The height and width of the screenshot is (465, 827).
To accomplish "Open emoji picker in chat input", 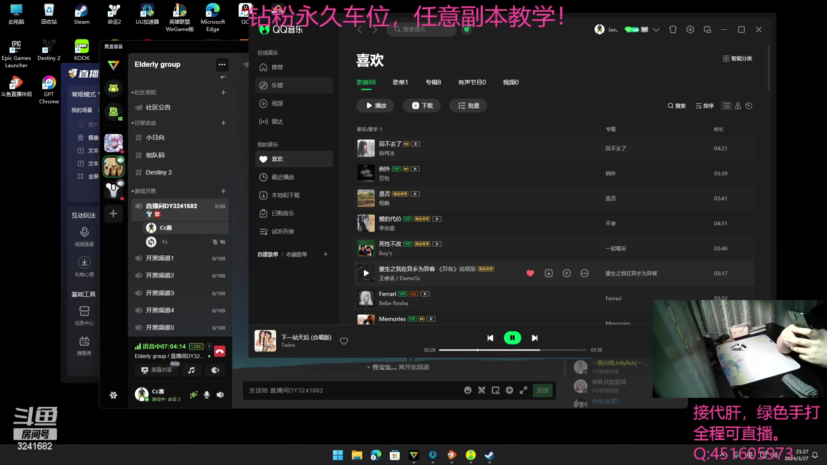I will (x=468, y=390).
